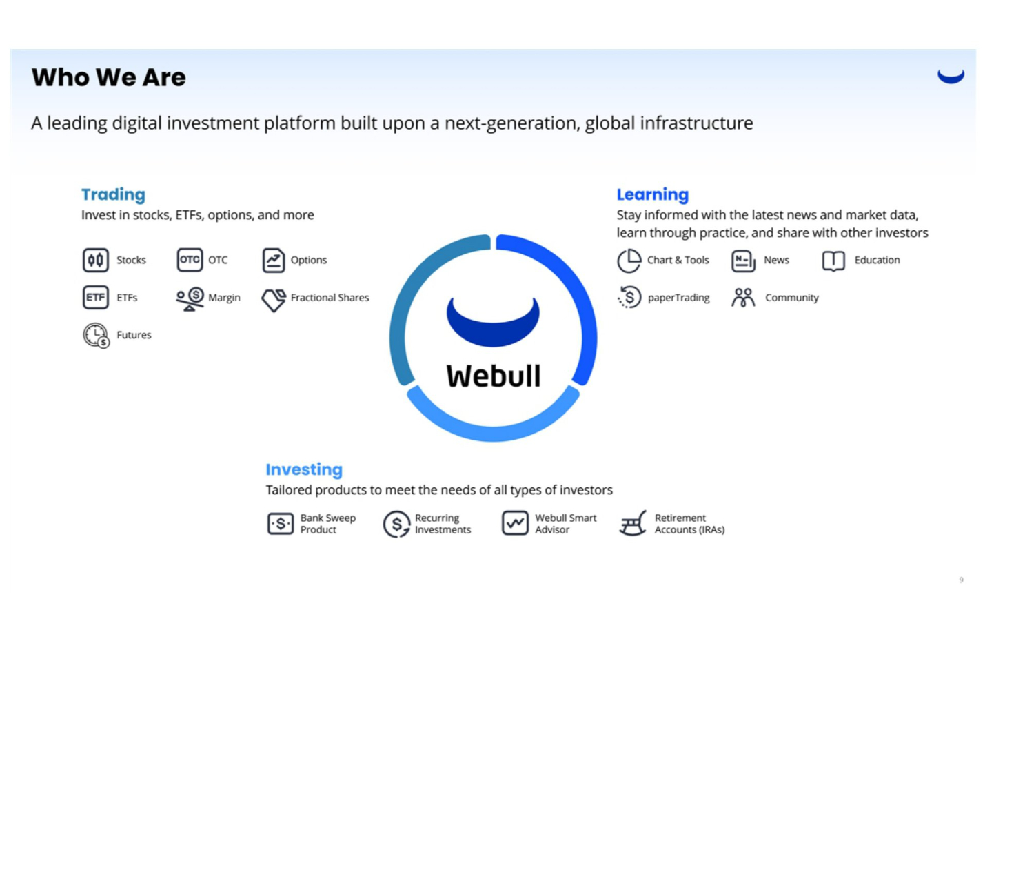Click the Learning section heading
Viewport: 1034px width, 874px height.
(652, 194)
